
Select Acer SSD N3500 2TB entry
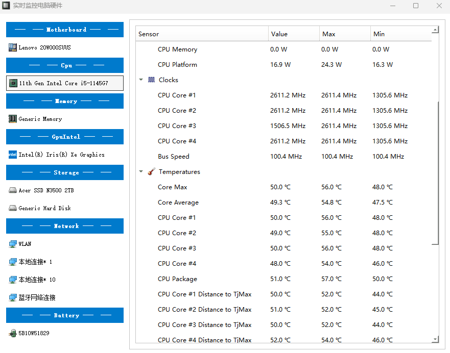point(65,190)
